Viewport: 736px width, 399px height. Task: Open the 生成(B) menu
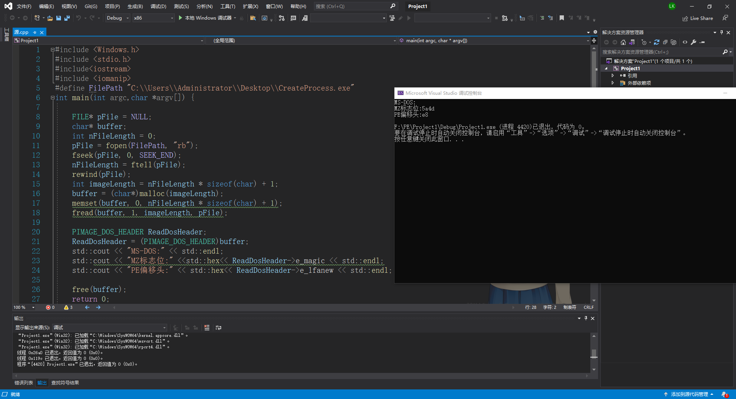[135, 6]
